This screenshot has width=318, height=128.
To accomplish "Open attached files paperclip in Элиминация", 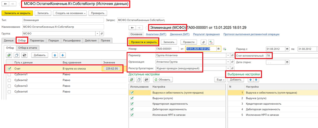I will click(203, 42).
